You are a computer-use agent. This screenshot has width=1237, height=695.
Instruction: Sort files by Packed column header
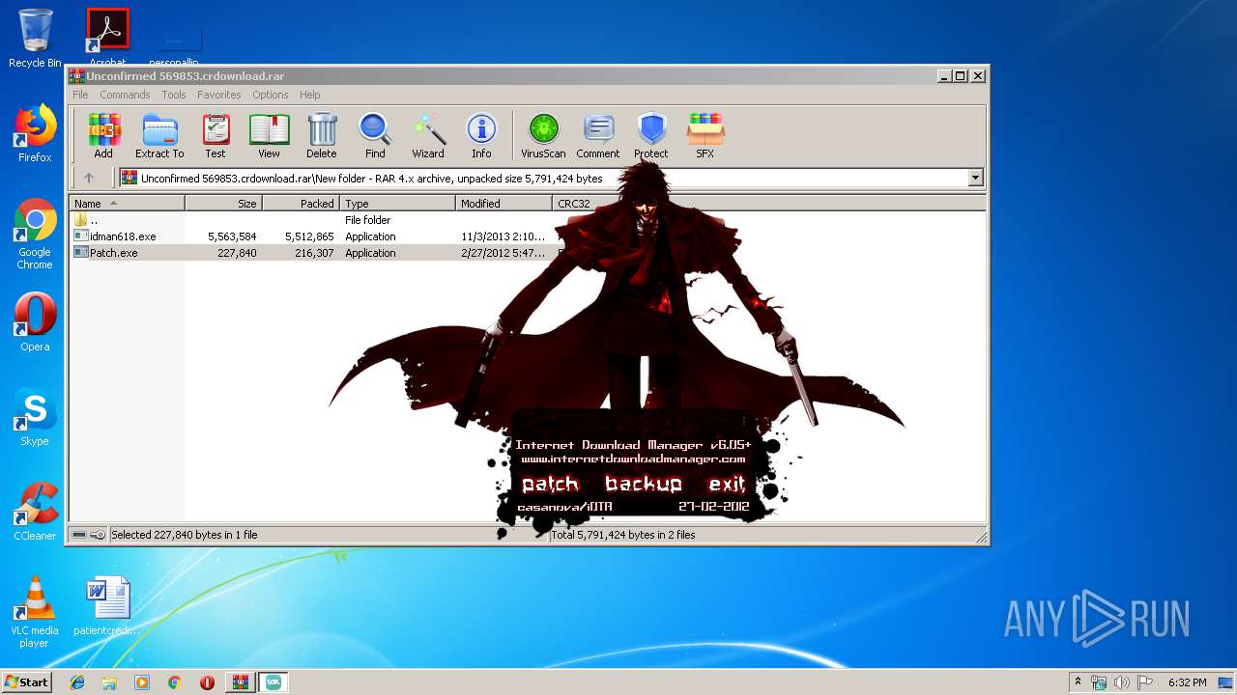click(x=301, y=204)
